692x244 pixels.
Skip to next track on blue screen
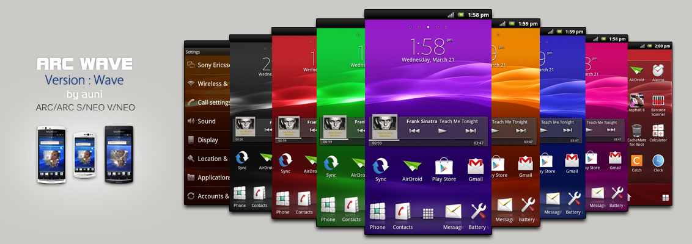point(567,130)
